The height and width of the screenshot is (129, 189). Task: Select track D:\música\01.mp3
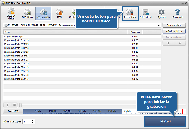click(x=82, y=36)
